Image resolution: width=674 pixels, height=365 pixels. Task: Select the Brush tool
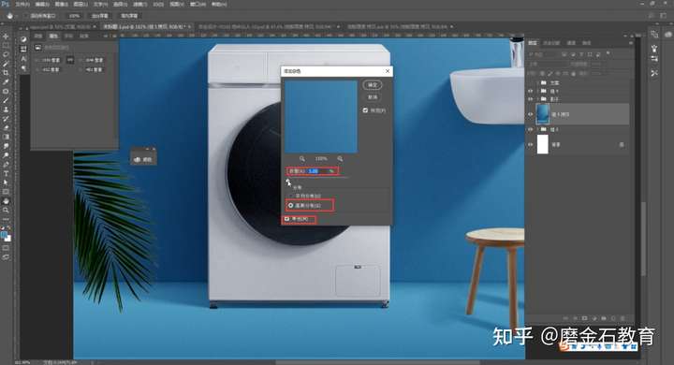[x=6, y=100]
